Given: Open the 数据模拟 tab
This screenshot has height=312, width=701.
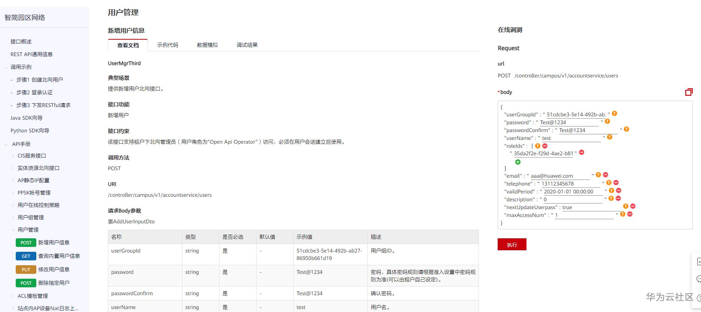Looking at the screenshot, I should [x=207, y=45].
